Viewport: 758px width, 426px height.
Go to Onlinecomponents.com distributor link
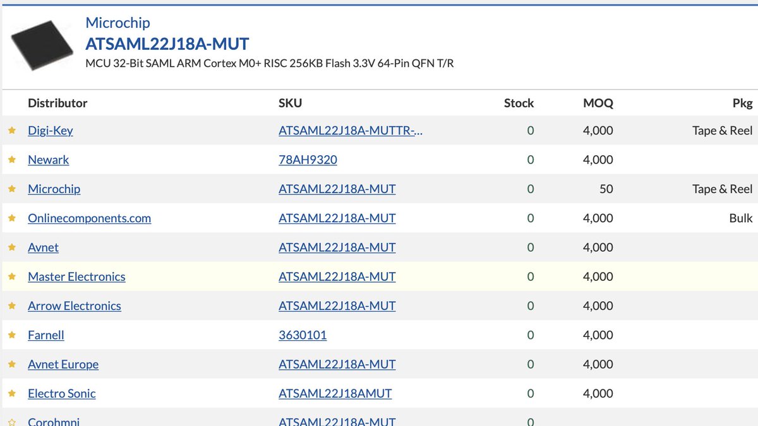click(90, 218)
